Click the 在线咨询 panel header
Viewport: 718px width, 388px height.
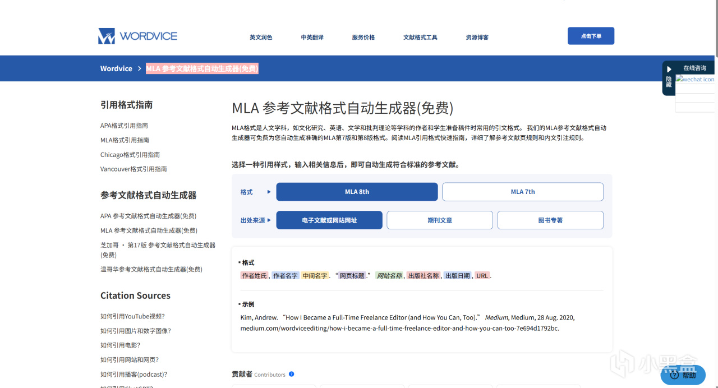694,68
